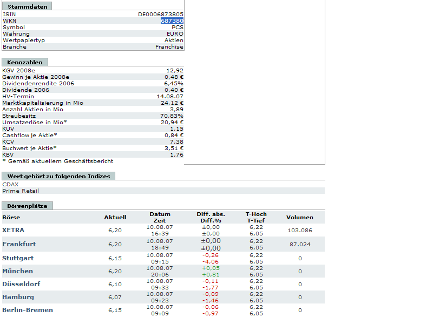
Task: Click the Düsseldorf exchange name
Action: 21,284
